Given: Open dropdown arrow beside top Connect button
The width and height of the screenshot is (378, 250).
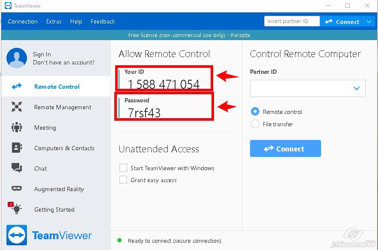Looking at the screenshot, I should (369, 21).
